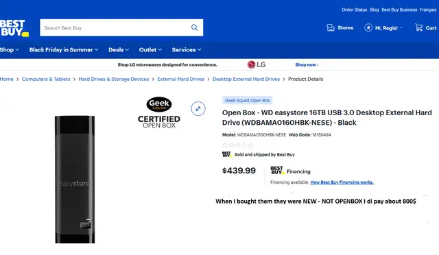Switch site language to Français
Image resolution: width=439 pixels, height=255 pixels.
(428, 10)
